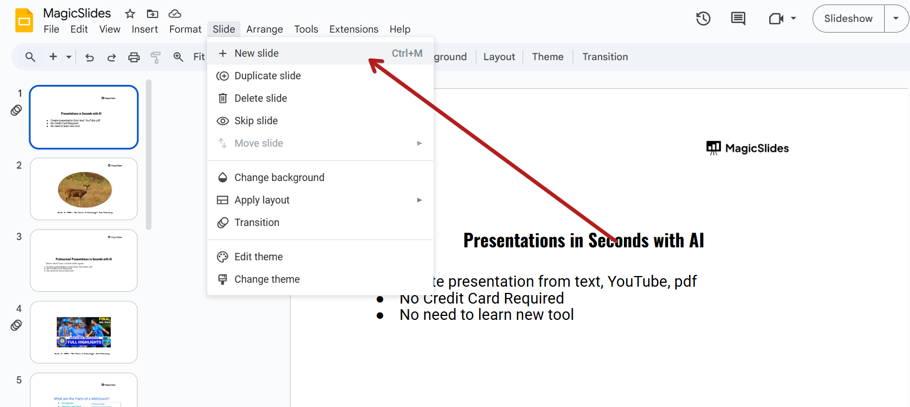Choose New slide from the Slide menu
910x407 pixels.
point(257,53)
